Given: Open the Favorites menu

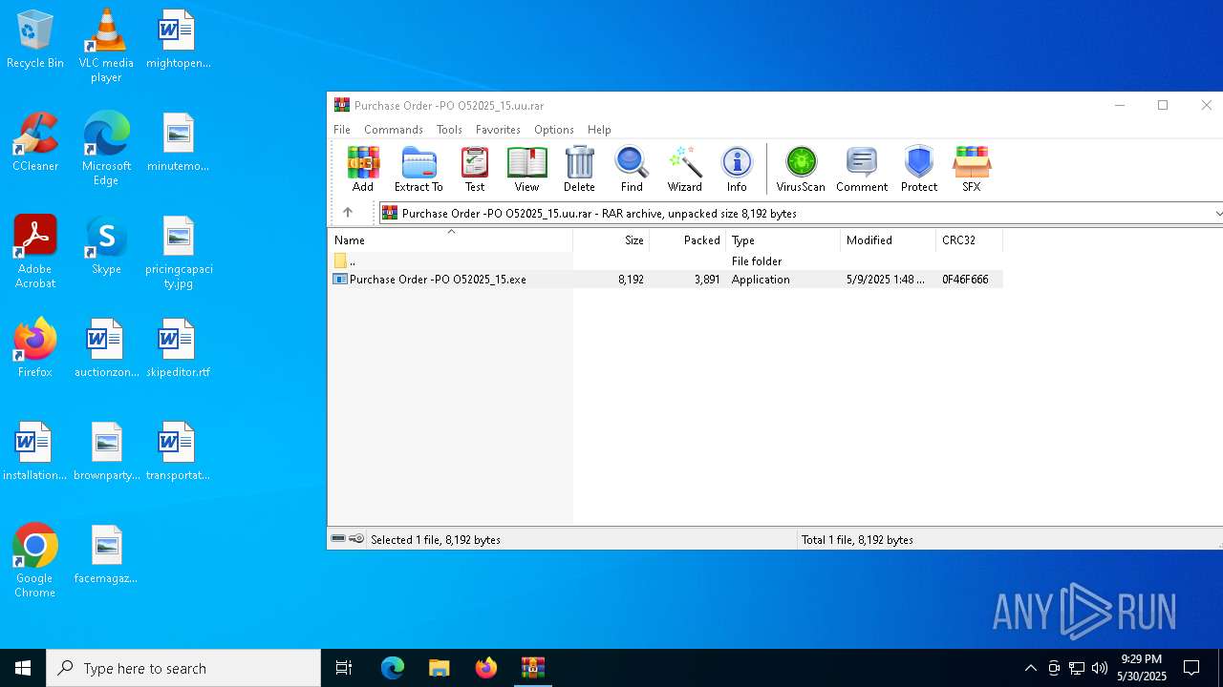Looking at the screenshot, I should 498,130.
